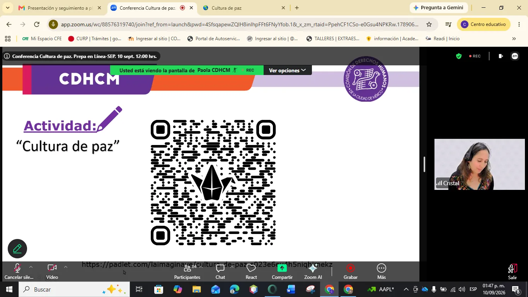Click Pregunta a Gemini button

pos(439,8)
